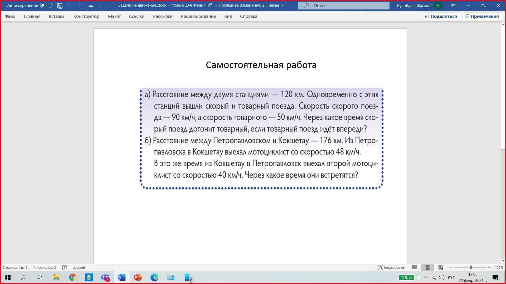Click the Поиск search field
This screenshot has height=284, width=506.
coord(344,6)
